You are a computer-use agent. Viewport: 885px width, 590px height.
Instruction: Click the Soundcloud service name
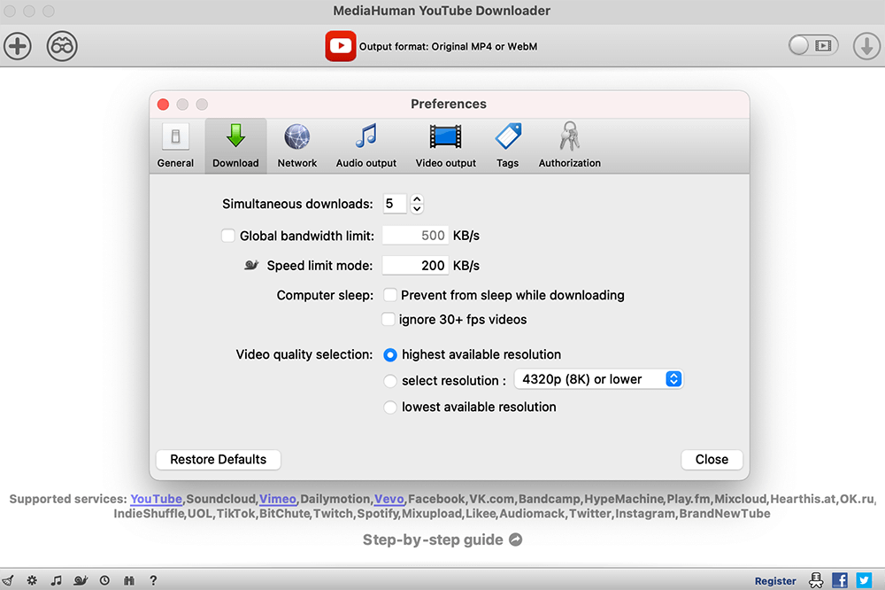coord(221,499)
